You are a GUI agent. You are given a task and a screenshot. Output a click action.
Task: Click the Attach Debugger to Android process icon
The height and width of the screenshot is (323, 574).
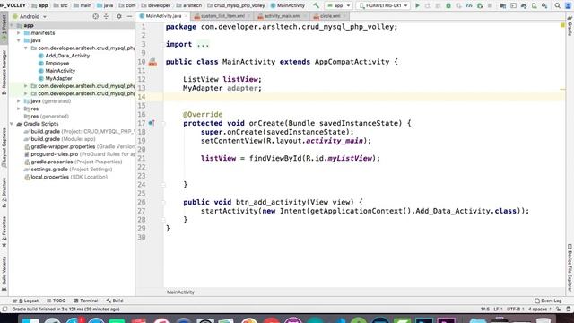[480, 5]
